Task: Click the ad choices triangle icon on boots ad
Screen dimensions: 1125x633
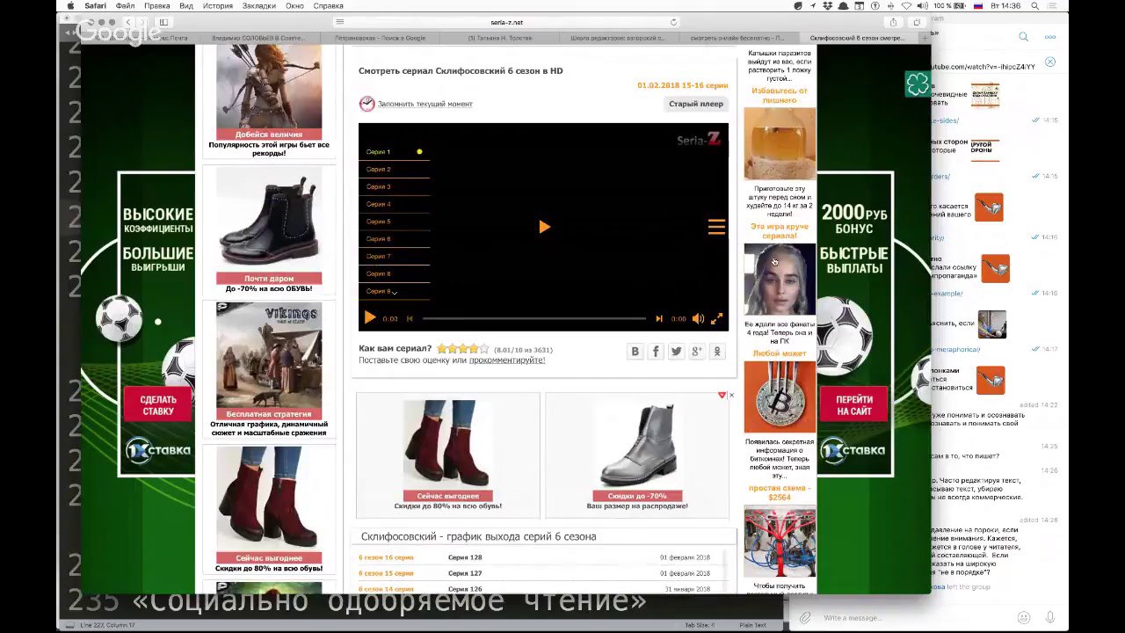Action: (x=722, y=396)
